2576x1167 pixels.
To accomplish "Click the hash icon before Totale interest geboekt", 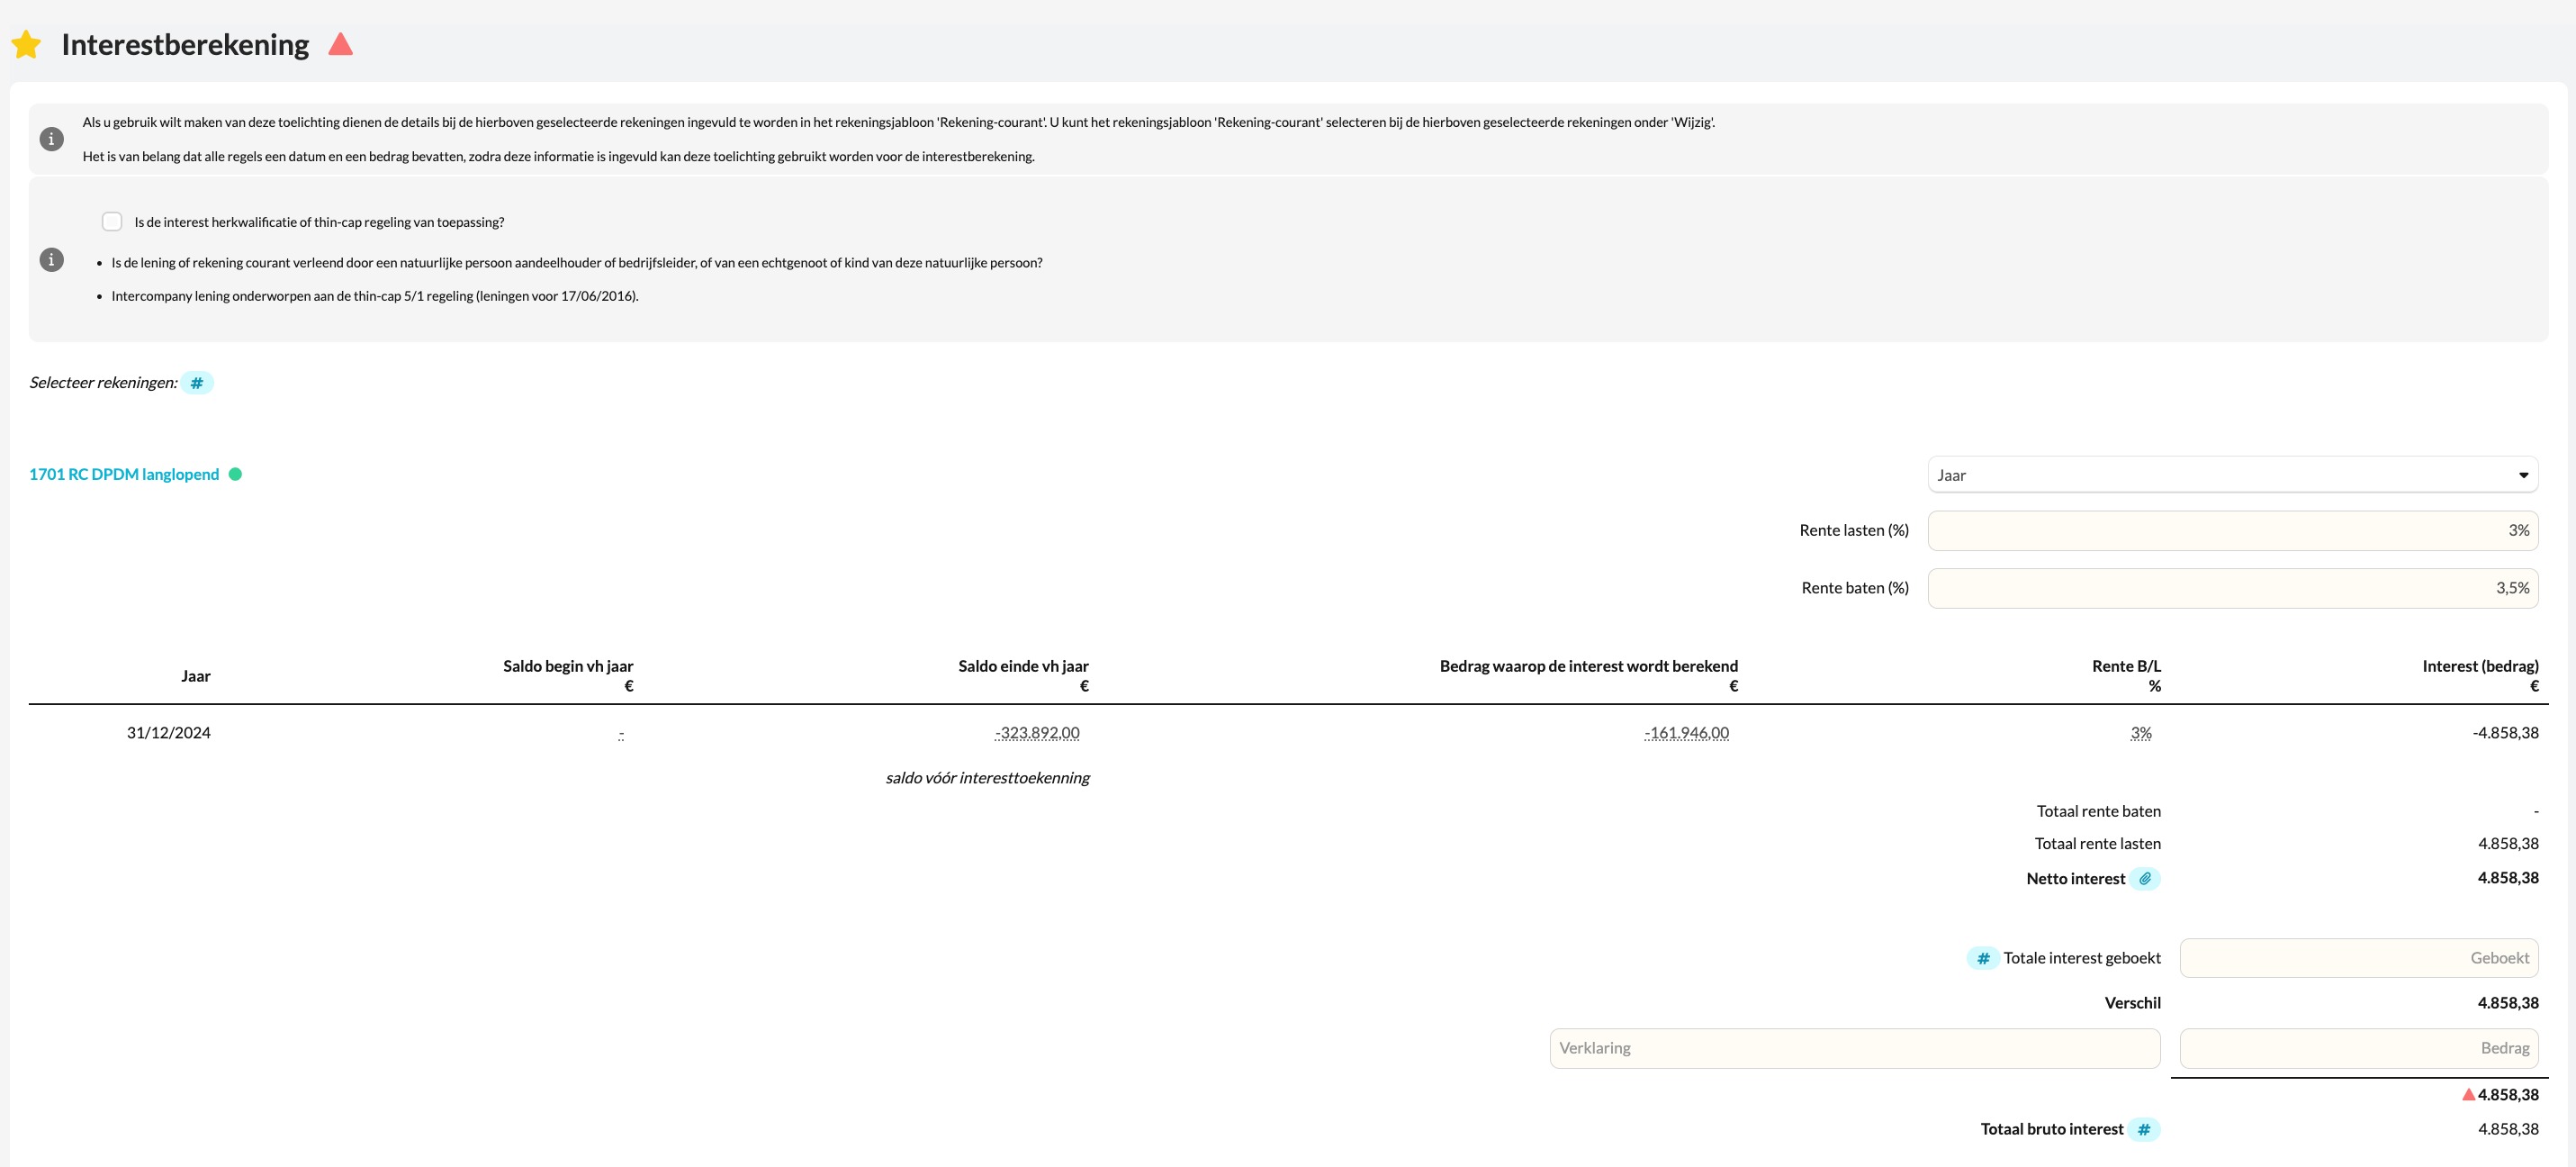I will 1983,959.
